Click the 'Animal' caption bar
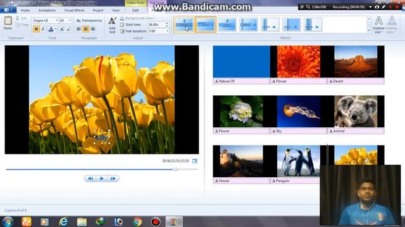405x227 pixels. point(356,131)
